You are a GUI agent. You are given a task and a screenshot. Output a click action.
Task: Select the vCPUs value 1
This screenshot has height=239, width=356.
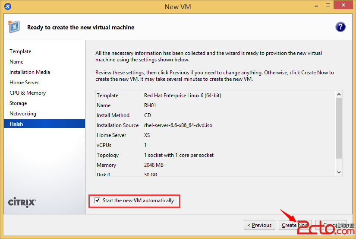[x=145, y=145]
